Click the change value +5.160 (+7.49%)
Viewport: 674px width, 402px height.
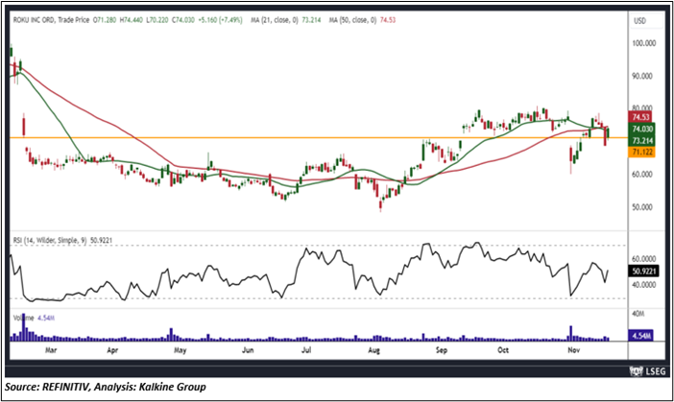[x=221, y=20]
